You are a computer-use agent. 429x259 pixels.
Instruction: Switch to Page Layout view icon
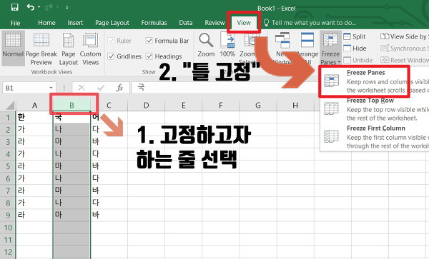pyautogui.click(x=69, y=48)
